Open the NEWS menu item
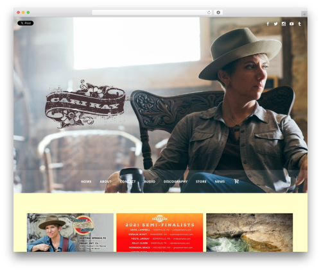The image size is (321, 271). tap(220, 181)
